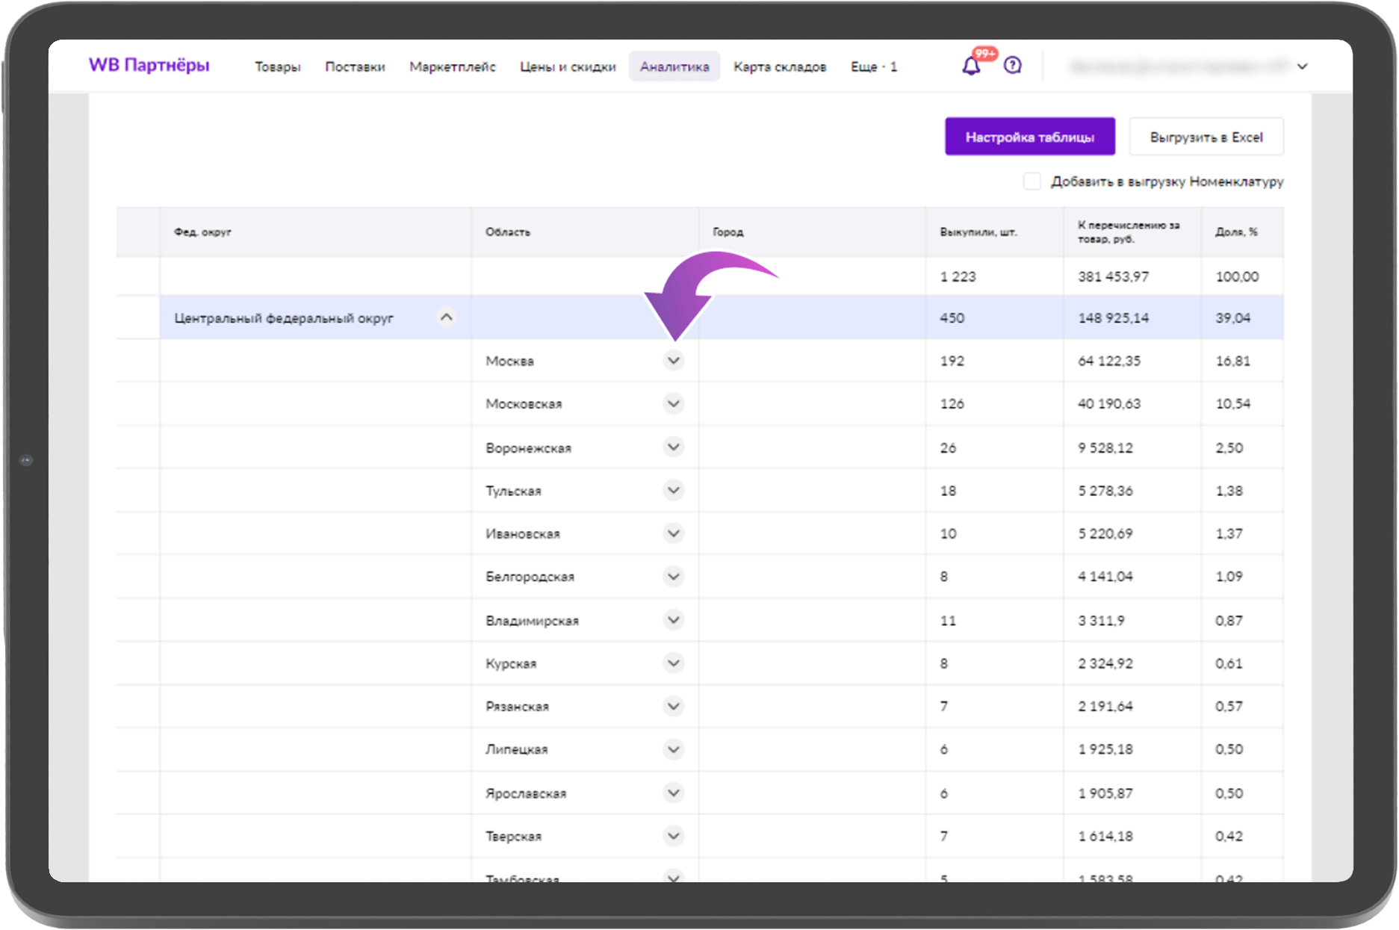Click the WB Партнёры logo

tap(149, 66)
